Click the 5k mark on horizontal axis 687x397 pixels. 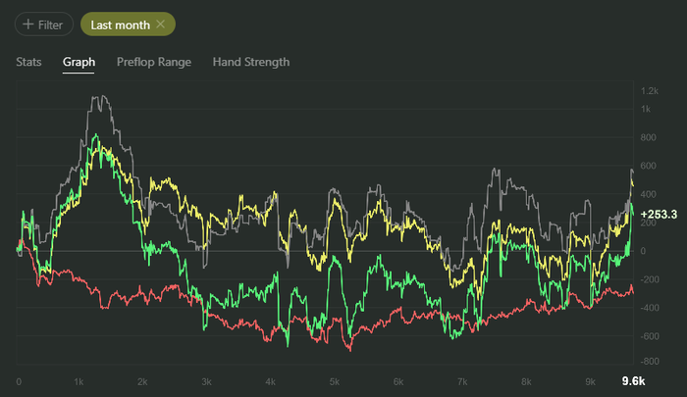(334, 381)
